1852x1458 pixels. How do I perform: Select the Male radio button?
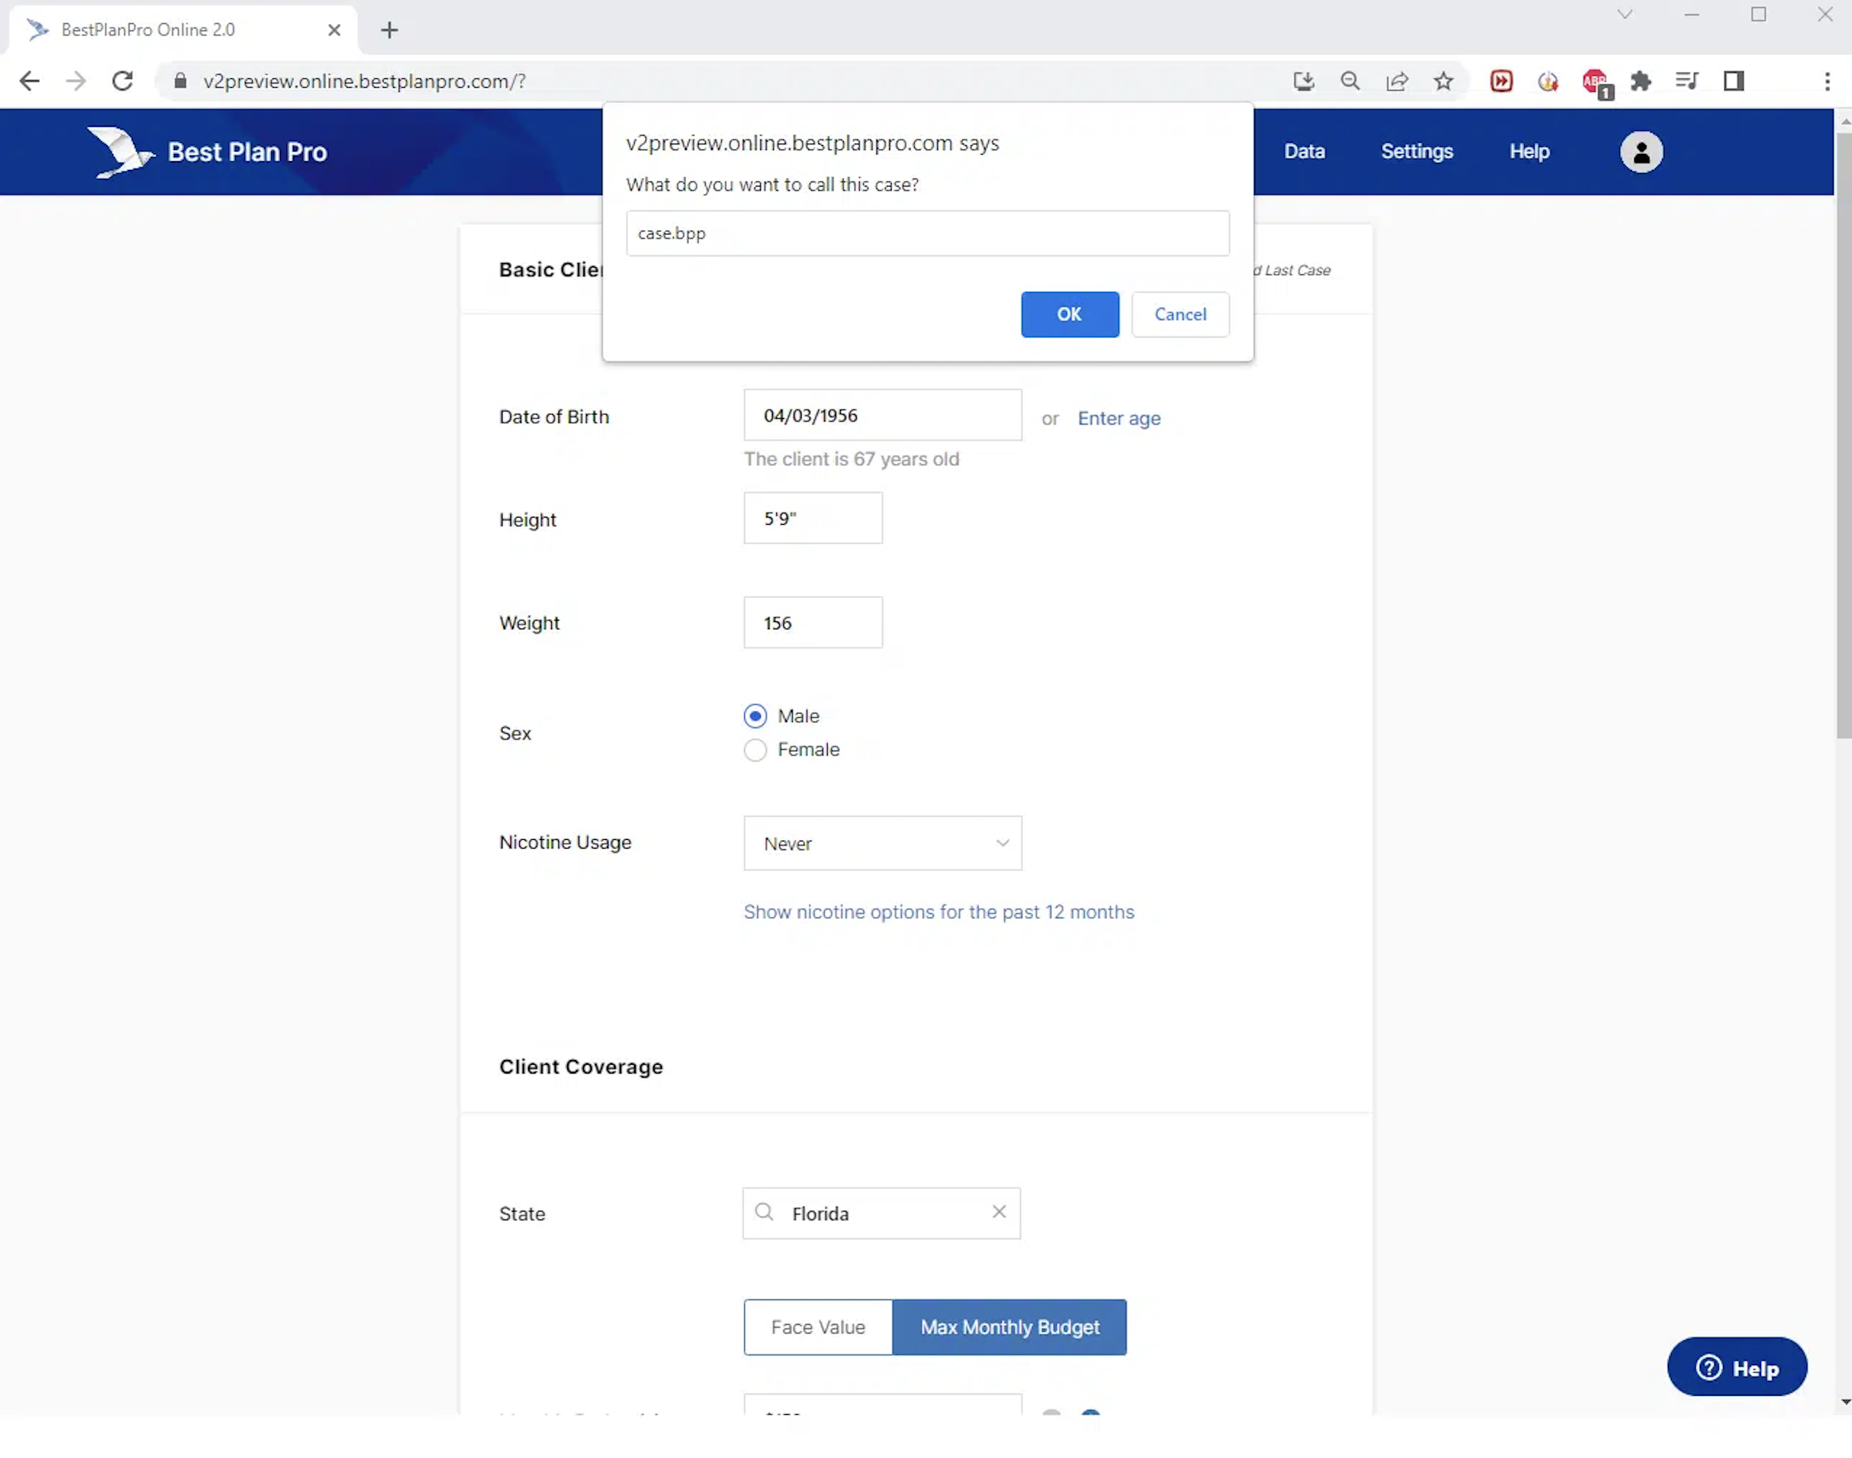755,715
